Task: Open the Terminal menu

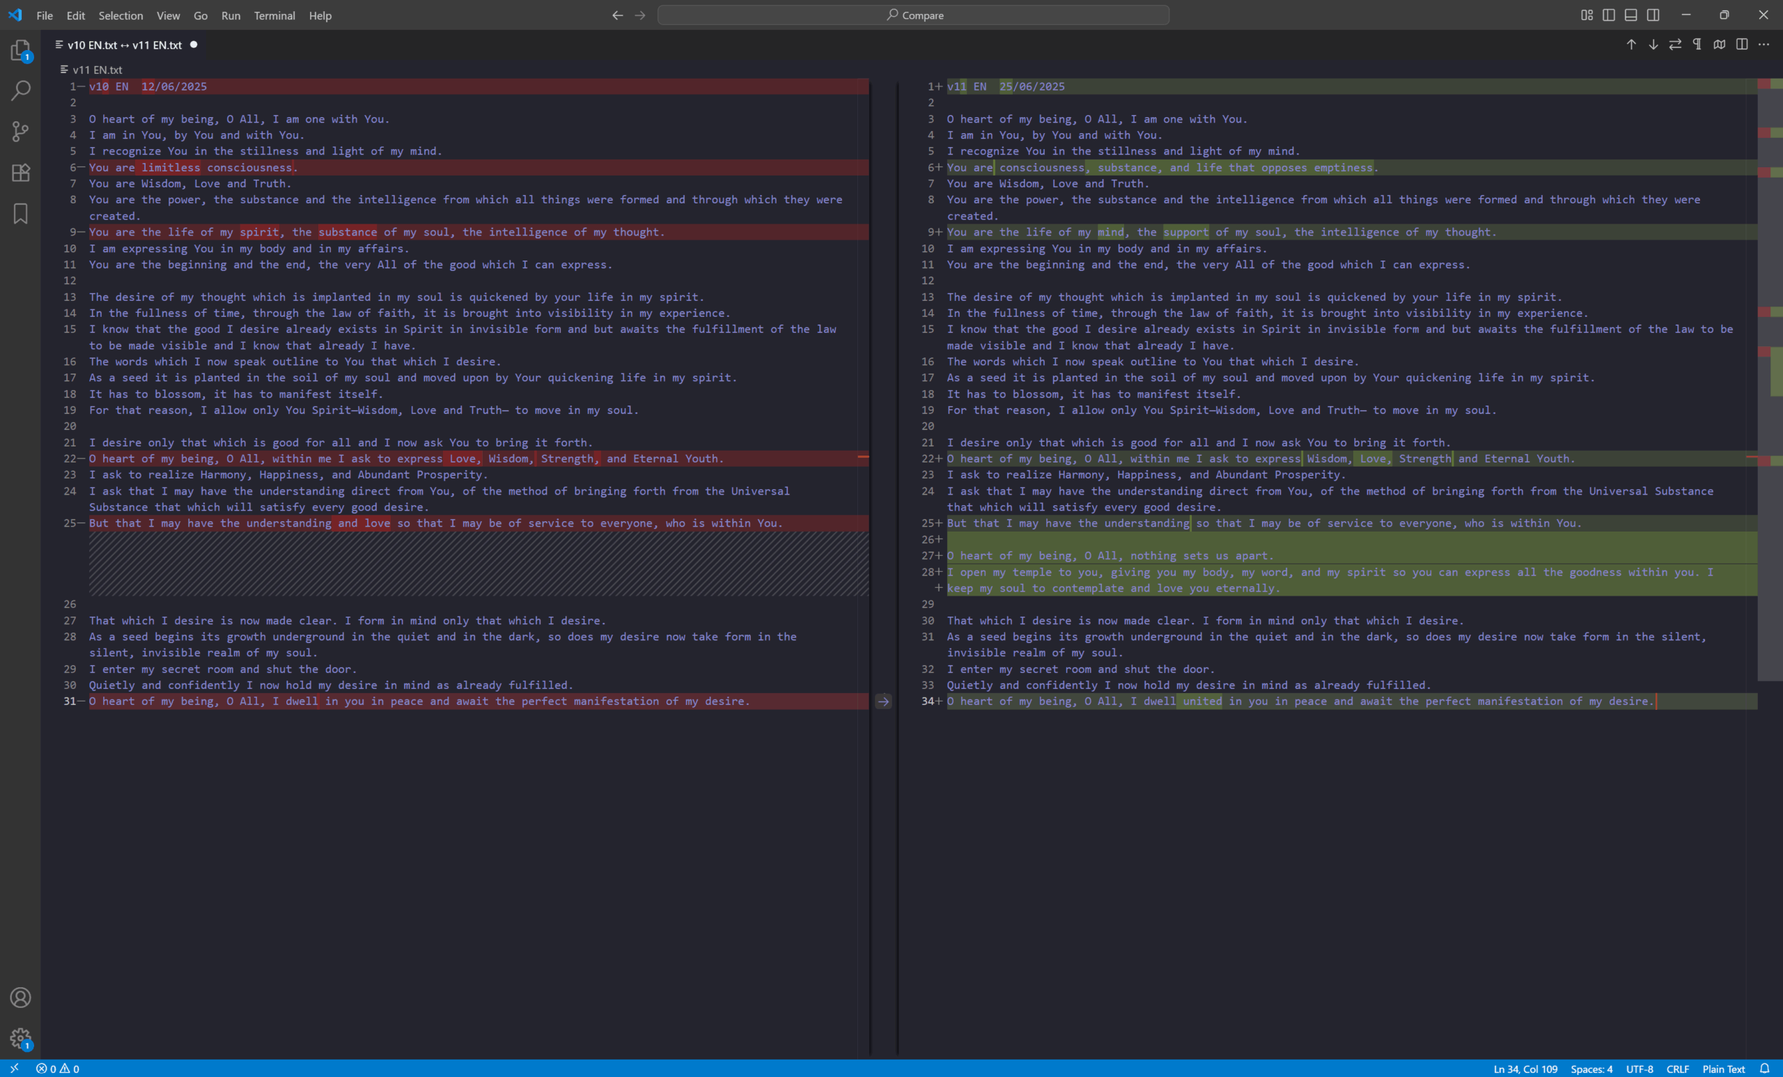Action: pos(274,15)
